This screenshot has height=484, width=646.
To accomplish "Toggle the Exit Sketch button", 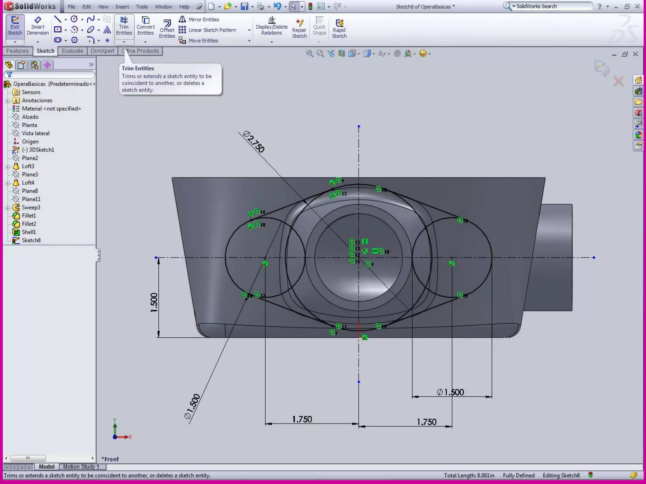I will [15, 26].
